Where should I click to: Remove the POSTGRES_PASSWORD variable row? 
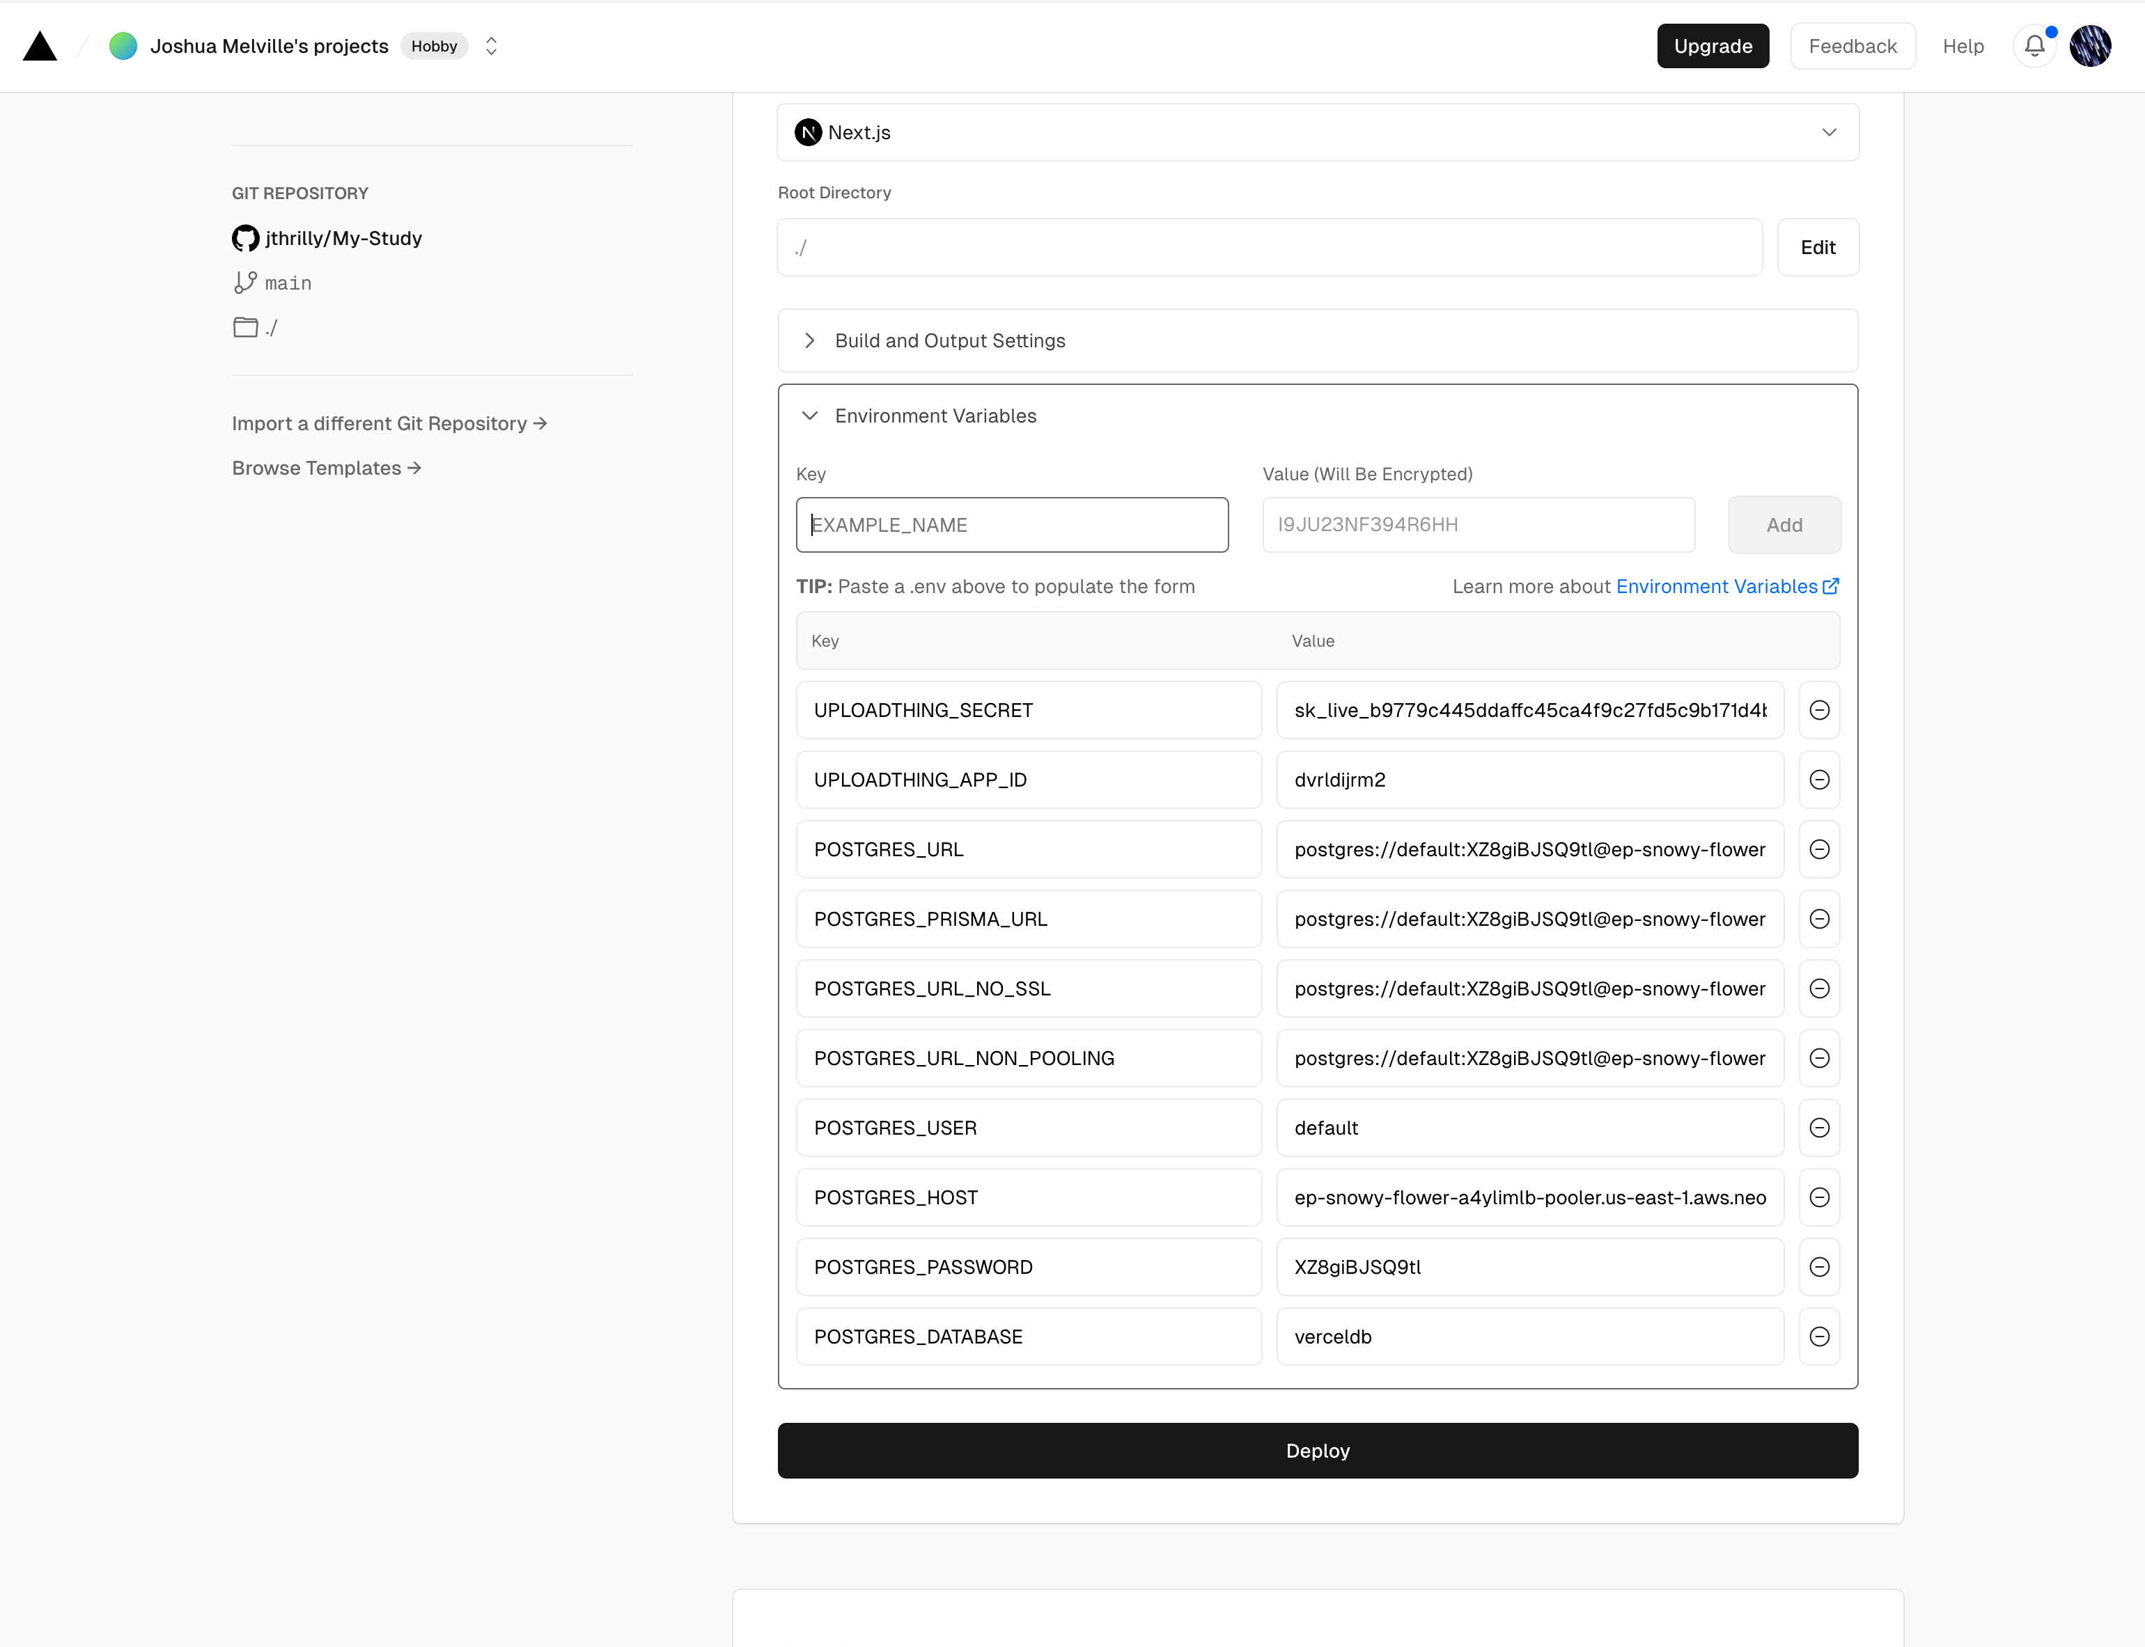pyautogui.click(x=1818, y=1267)
